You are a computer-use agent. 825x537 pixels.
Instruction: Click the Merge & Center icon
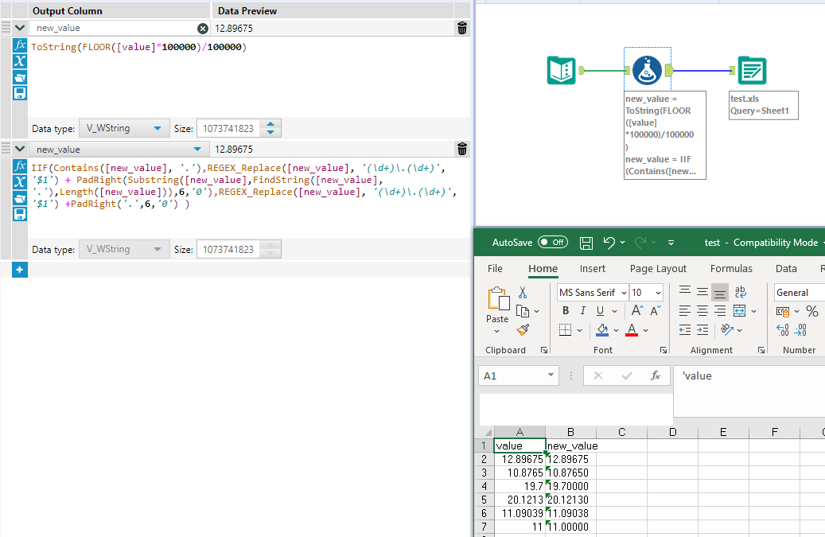pos(740,311)
